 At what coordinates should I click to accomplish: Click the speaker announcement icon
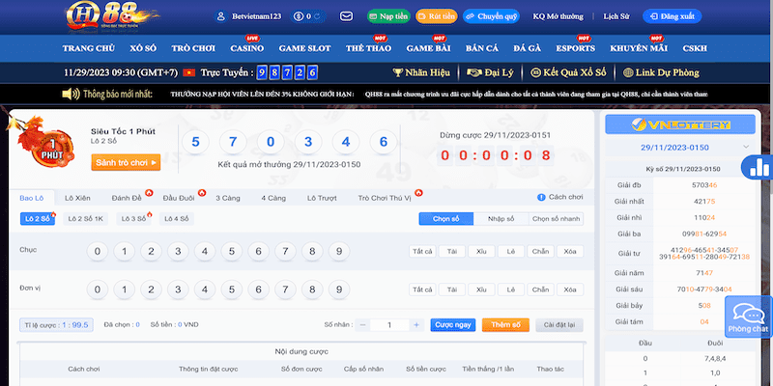point(70,94)
